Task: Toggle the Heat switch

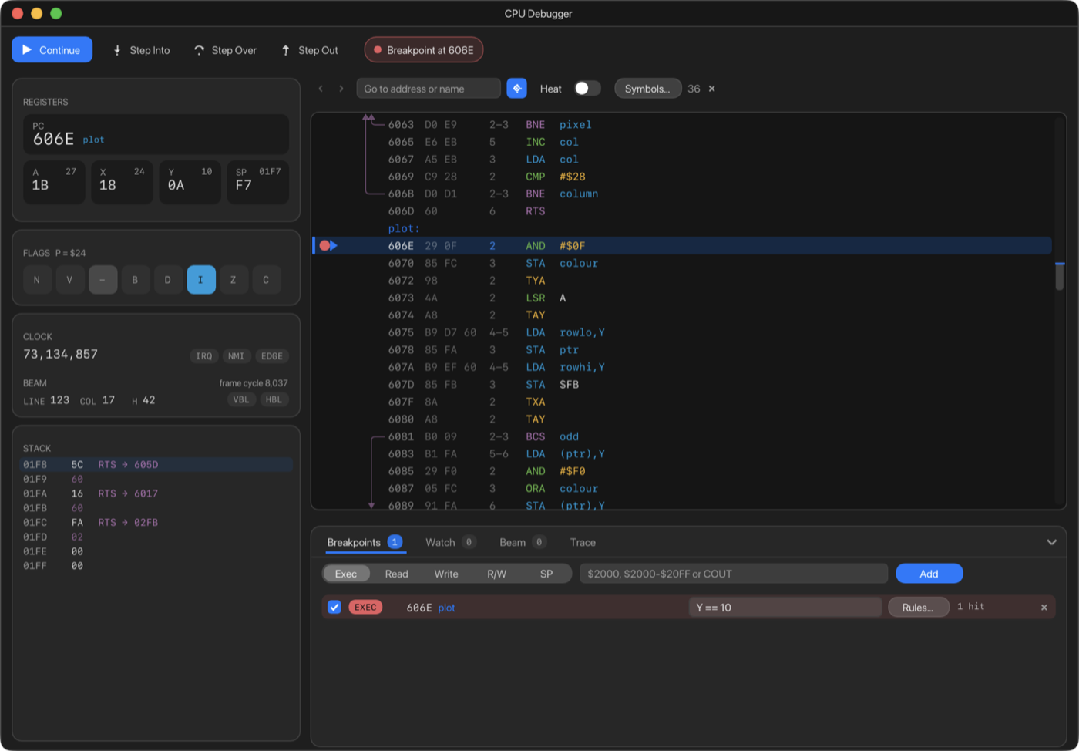Action: click(x=587, y=89)
